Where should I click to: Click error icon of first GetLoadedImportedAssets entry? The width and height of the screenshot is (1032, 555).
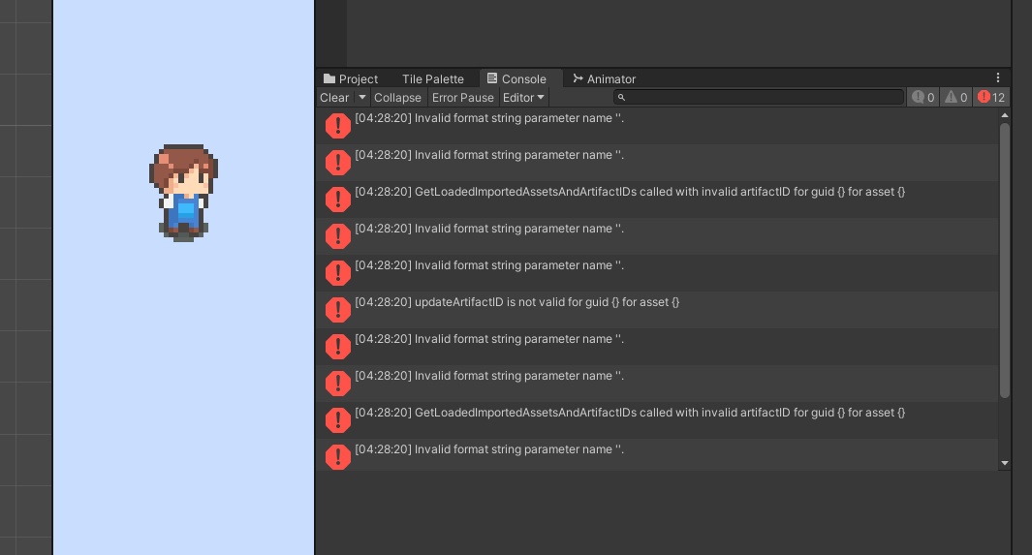tap(338, 200)
